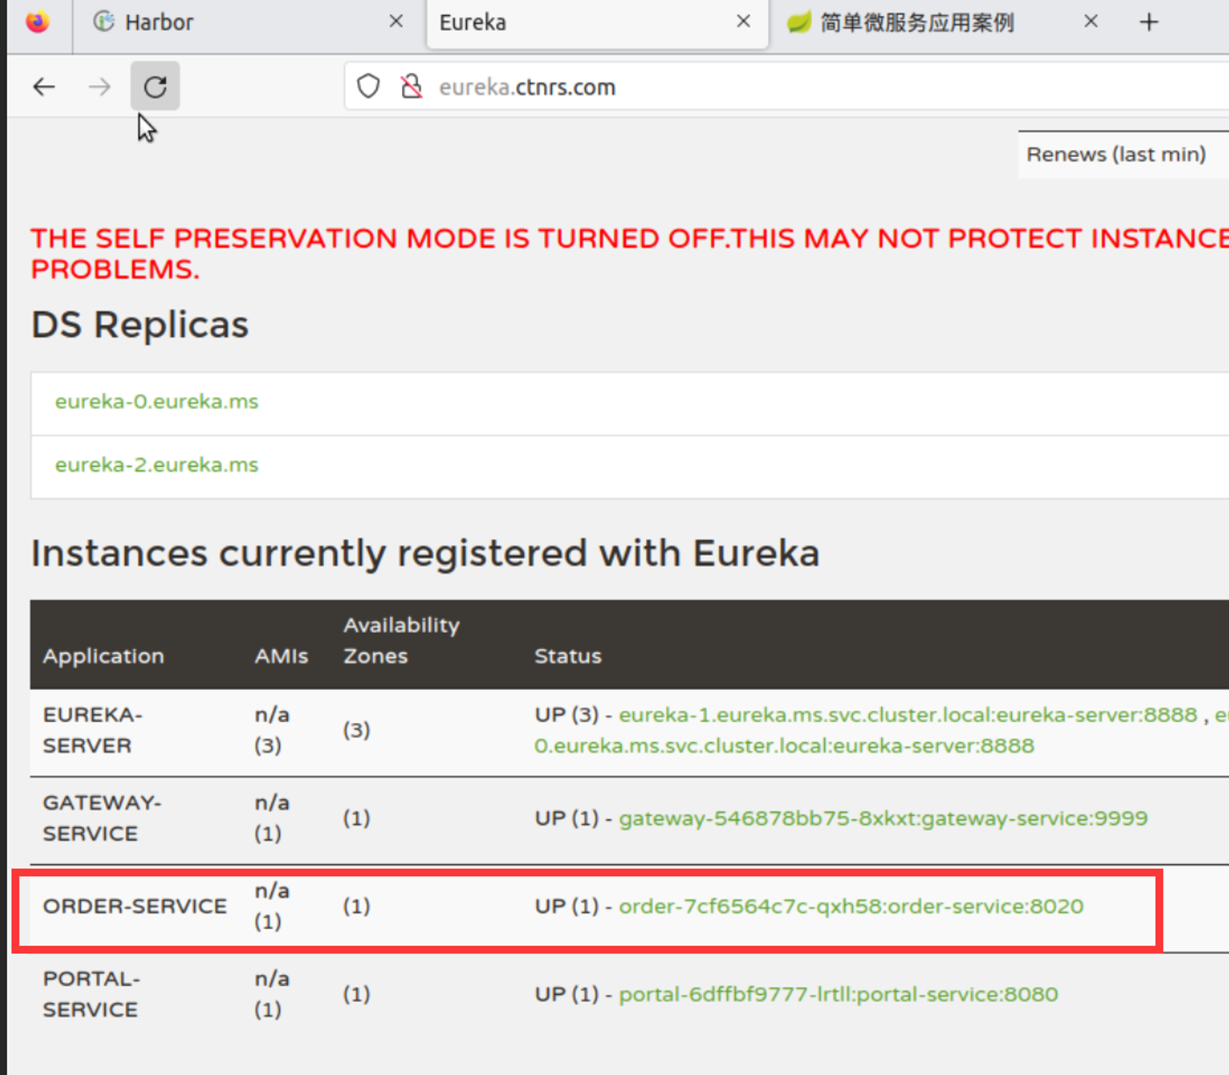Open a new tab with plus icon
This screenshot has width=1229, height=1075.
1149,23
